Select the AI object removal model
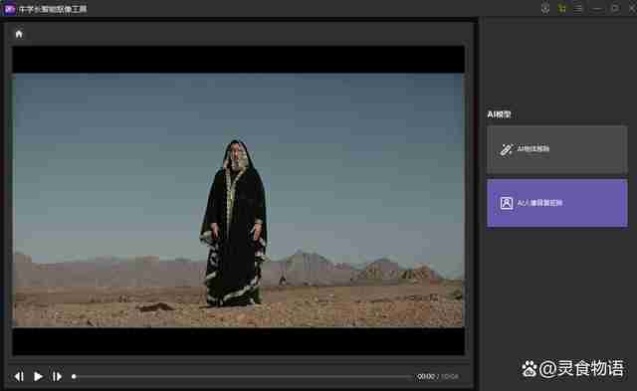Image resolution: width=637 pixels, height=391 pixels. [557, 149]
